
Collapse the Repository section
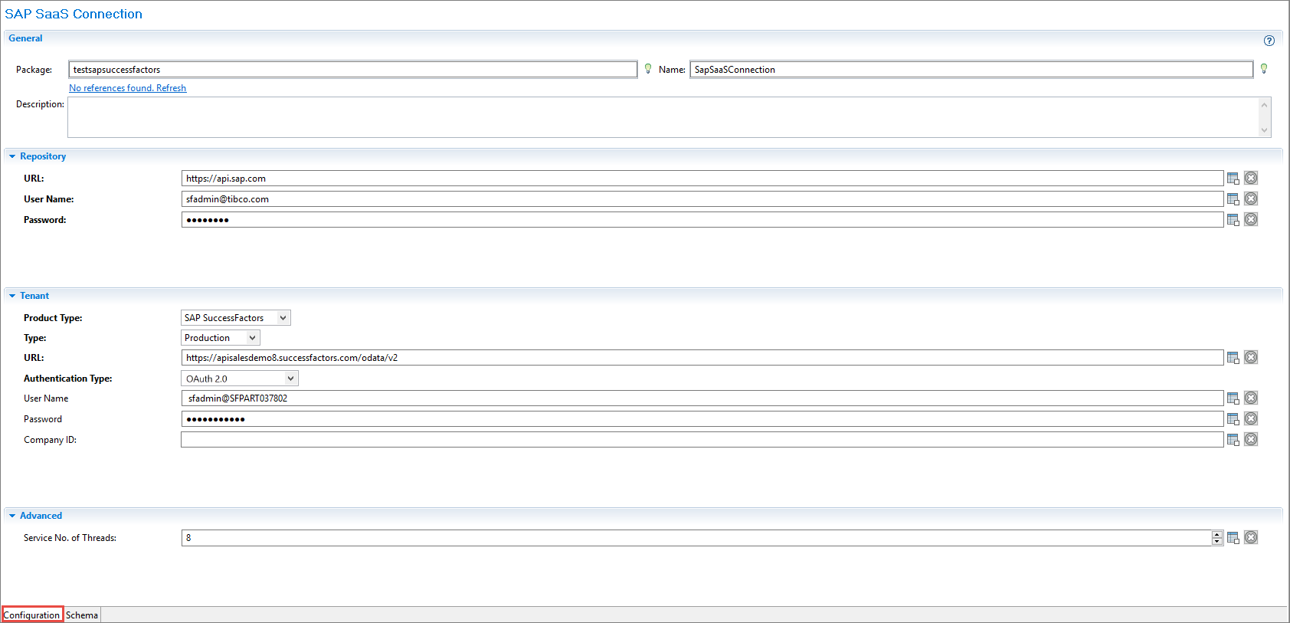12,156
